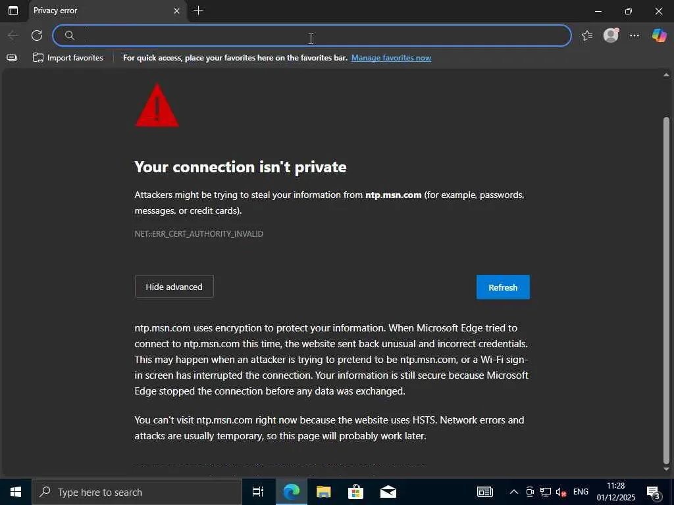
Task: Click Microsoft Edge taskbar icon
Action: 291,492
